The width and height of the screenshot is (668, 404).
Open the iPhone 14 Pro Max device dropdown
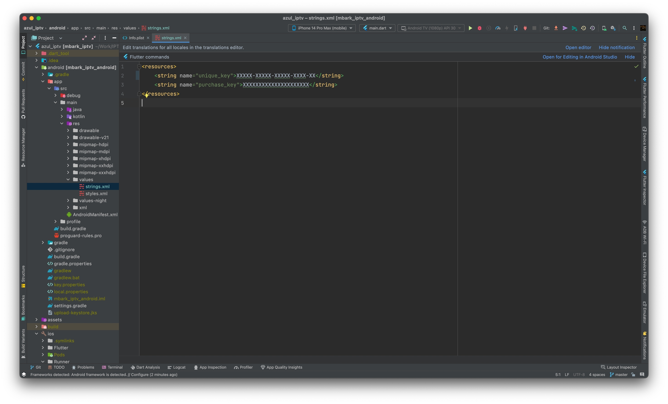(x=322, y=28)
